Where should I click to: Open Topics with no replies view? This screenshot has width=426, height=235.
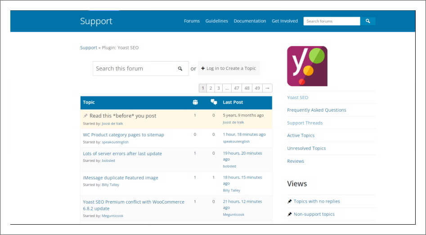(x=317, y=201)
